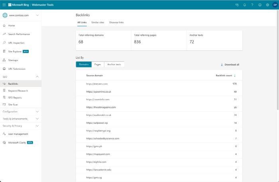
Task: Click the https://gmx.sg row
Action: pyautogui.click(x=159, y=178)
